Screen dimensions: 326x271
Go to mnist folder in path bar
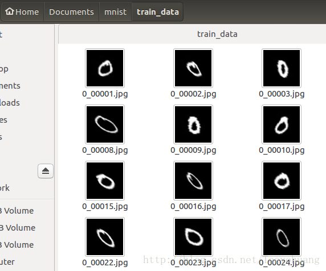[115, 12]
